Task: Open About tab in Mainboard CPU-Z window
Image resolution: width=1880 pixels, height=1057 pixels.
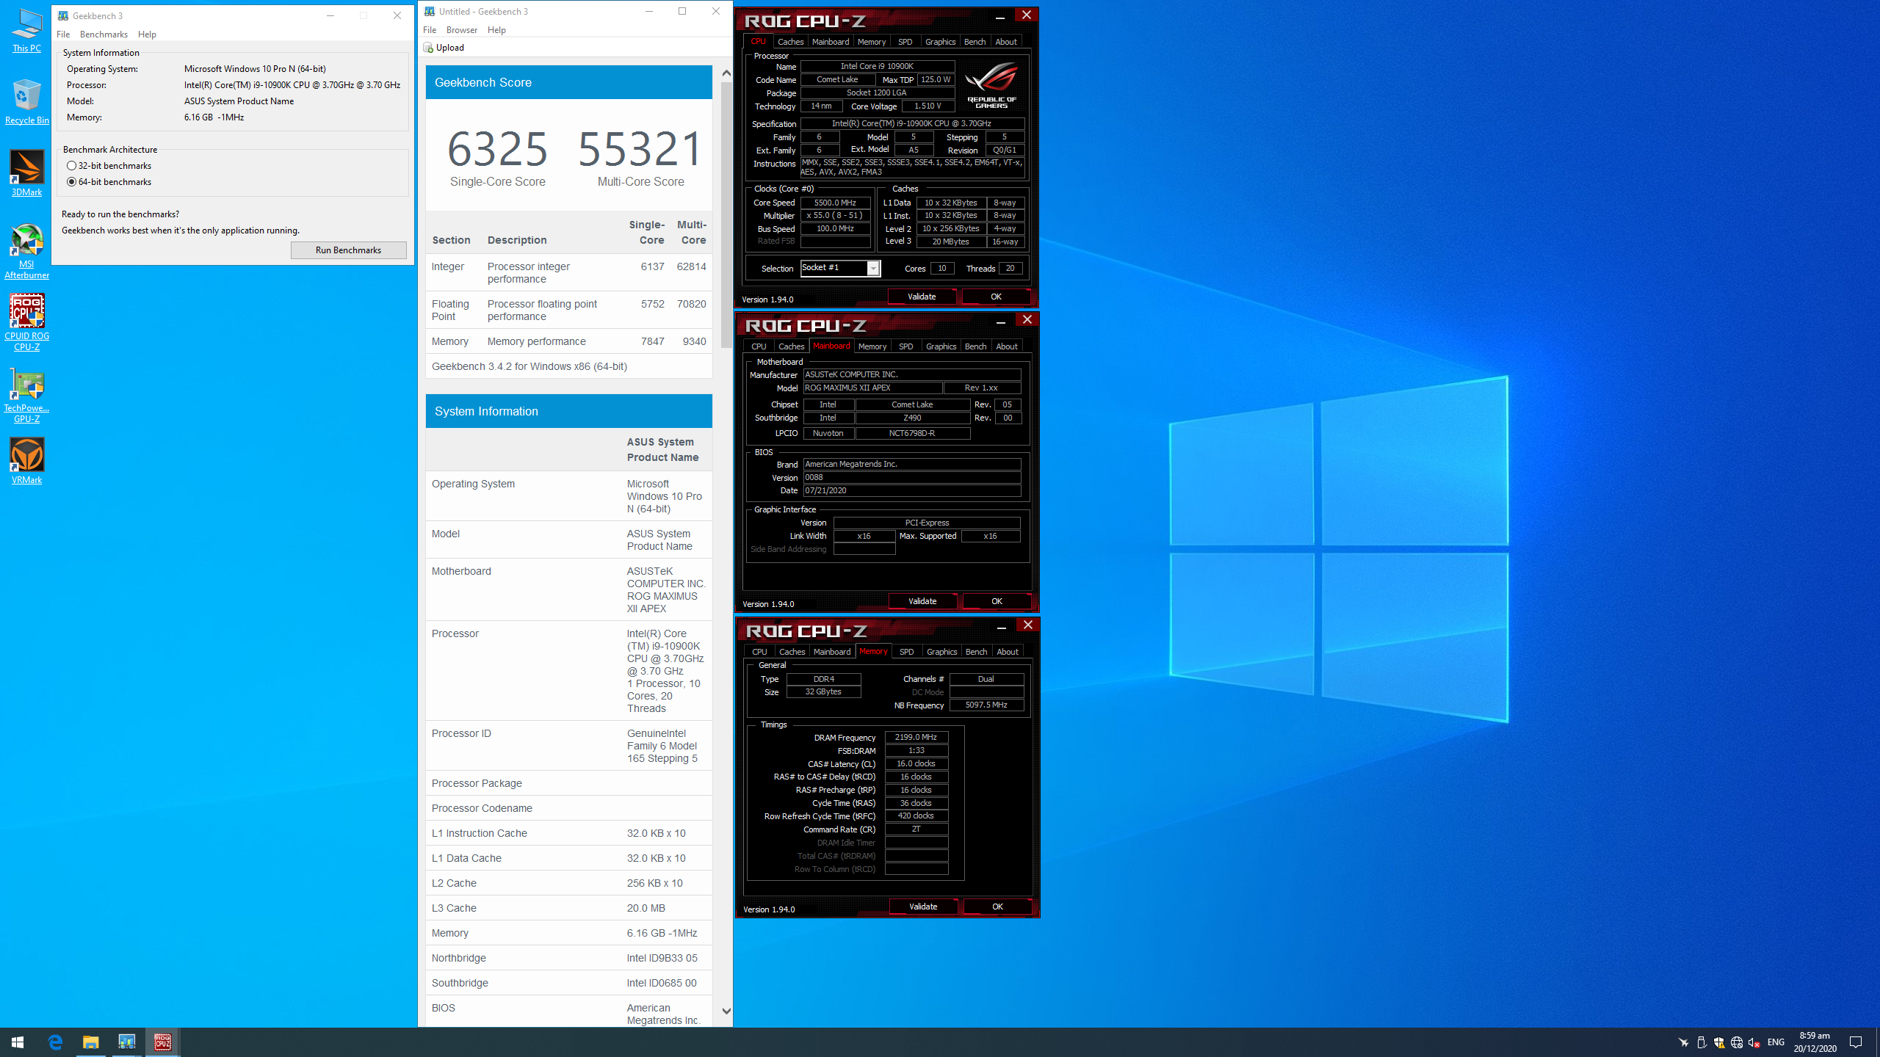Action: (1006, 346)
